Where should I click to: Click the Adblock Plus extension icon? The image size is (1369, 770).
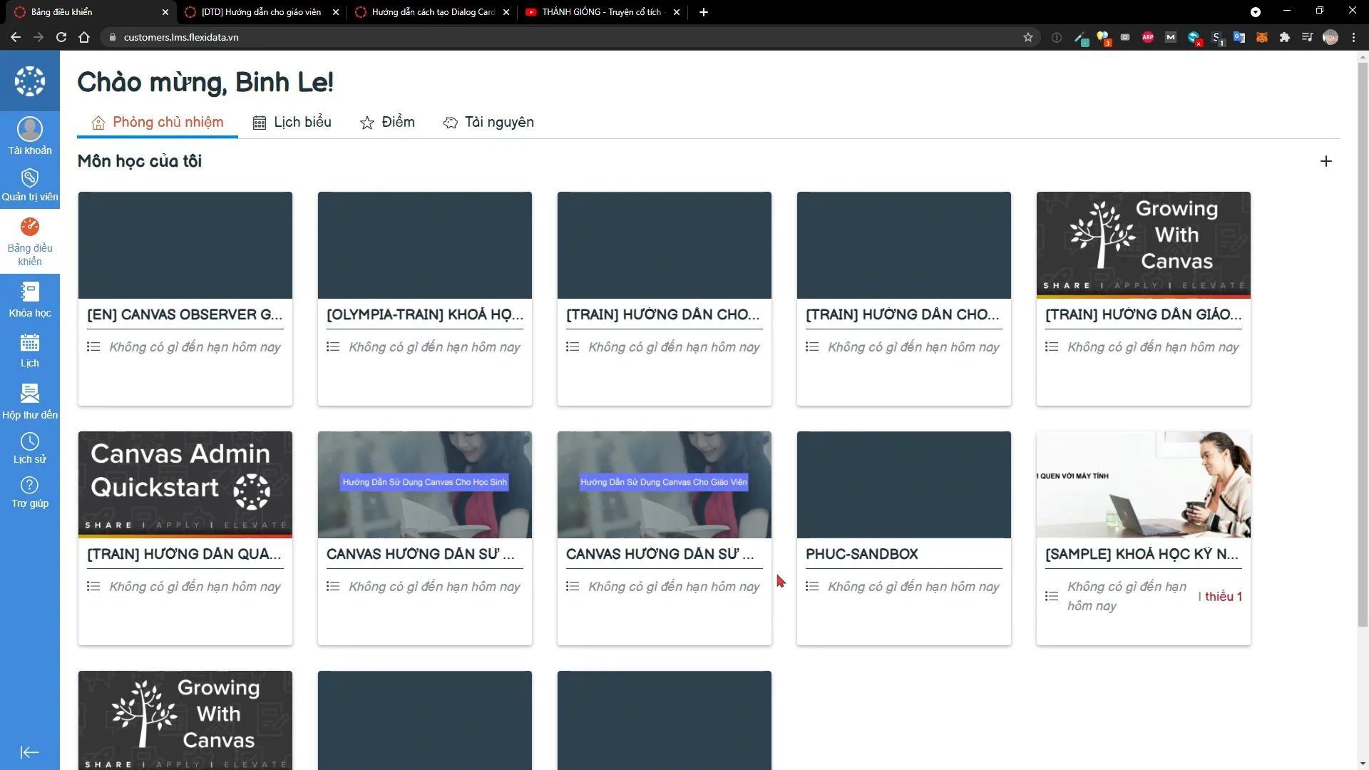[x=1147, y=37]
